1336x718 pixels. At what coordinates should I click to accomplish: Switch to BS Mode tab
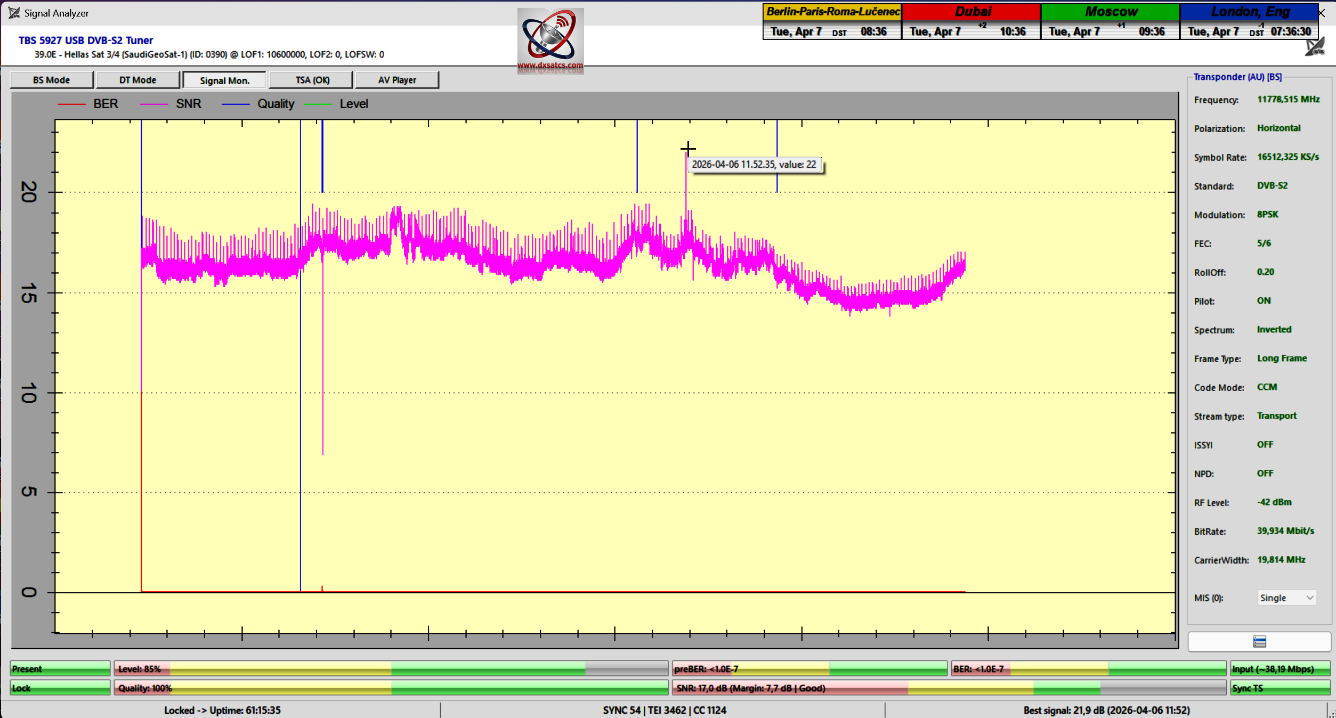(52, 80)
